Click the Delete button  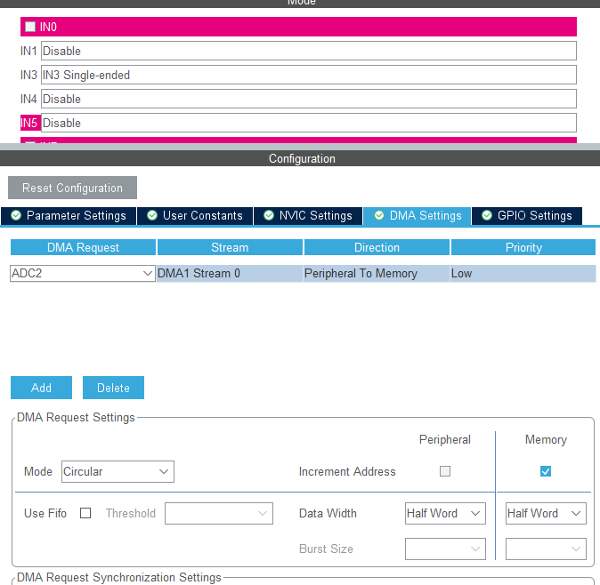(113, 388)
